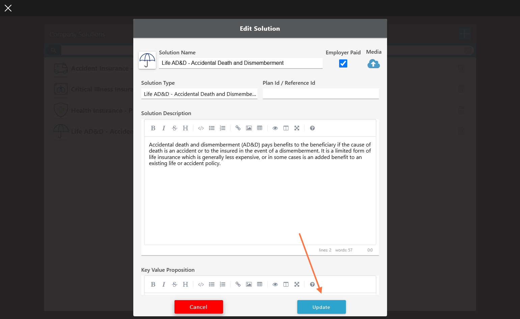Click the red Cancel button
520x319 pixels.
click(198, 307)
